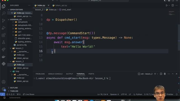Open index.py under lesson_1 folder

[21, 55]
